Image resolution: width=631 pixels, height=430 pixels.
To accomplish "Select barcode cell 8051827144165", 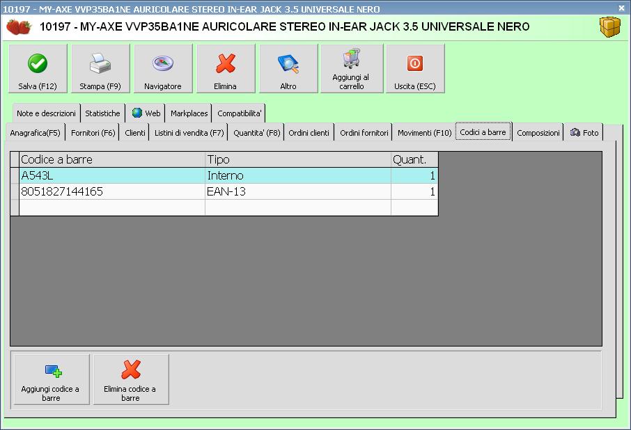I will point(112,192).
